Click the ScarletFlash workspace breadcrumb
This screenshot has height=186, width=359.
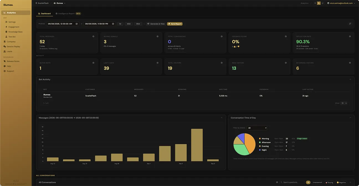point(42,3)
